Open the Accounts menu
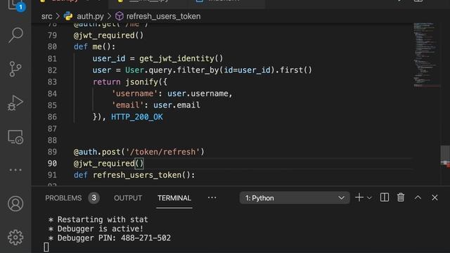 (15, 204)
